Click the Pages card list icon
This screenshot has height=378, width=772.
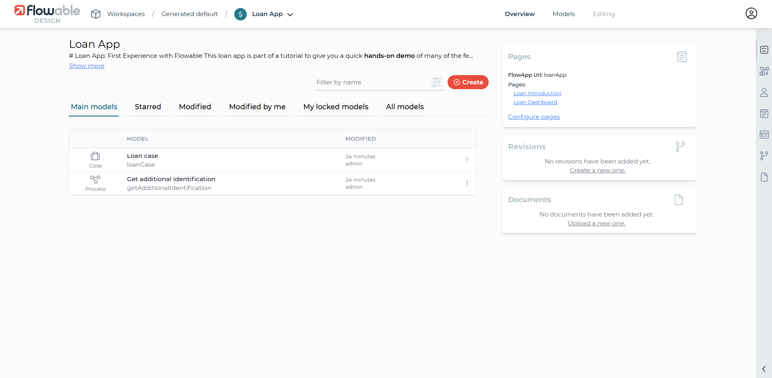681,57
